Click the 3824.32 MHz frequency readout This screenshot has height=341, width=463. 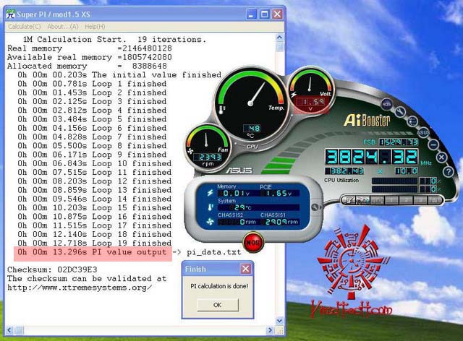click(371, 157)
